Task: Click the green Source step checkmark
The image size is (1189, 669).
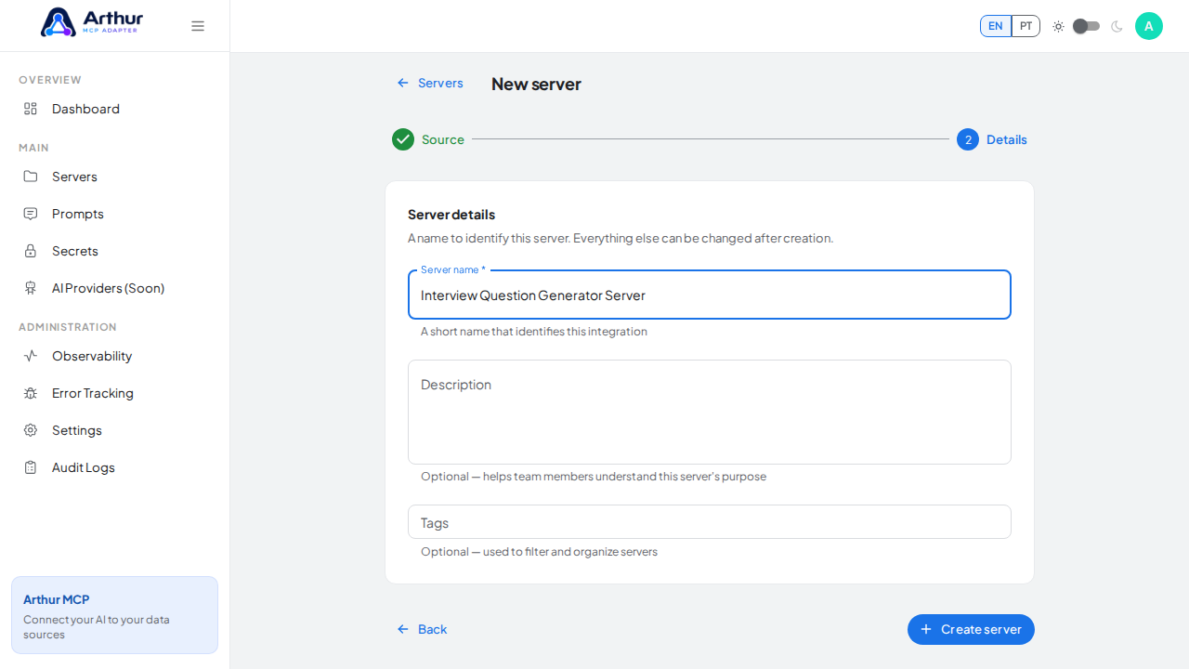Action: click(x=403, y=139)
